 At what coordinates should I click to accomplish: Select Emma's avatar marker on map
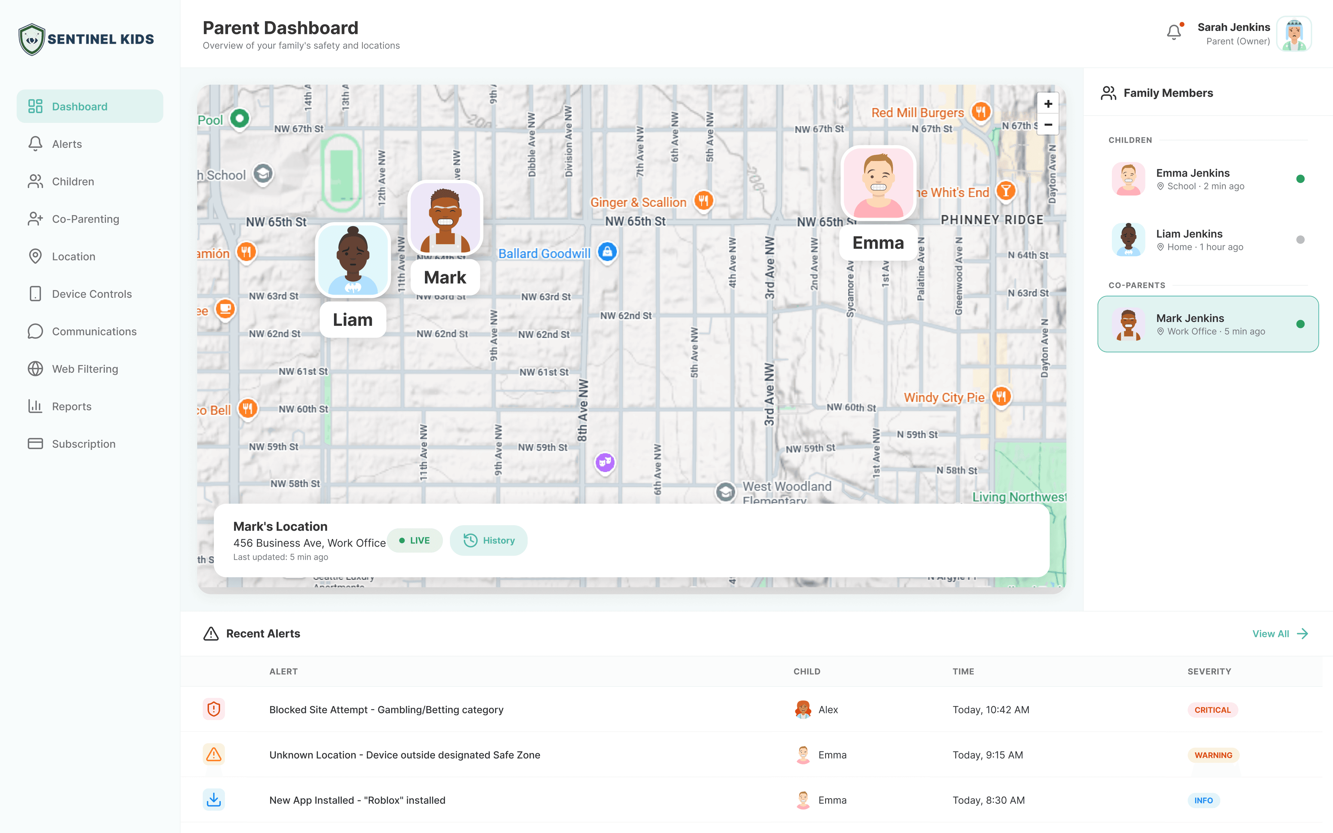[879, 182]
